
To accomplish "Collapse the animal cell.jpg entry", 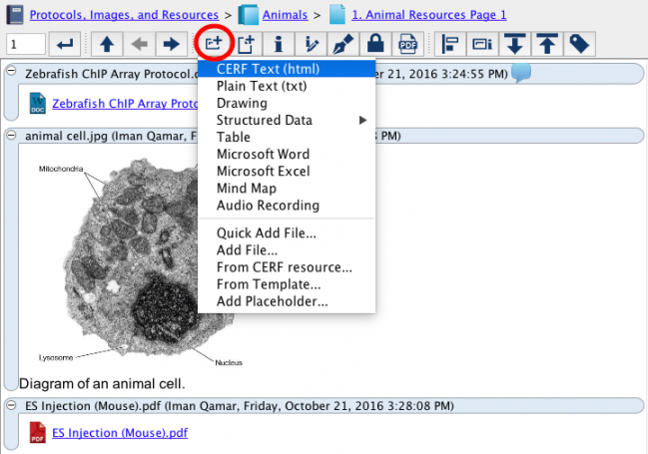I will 12,135.
